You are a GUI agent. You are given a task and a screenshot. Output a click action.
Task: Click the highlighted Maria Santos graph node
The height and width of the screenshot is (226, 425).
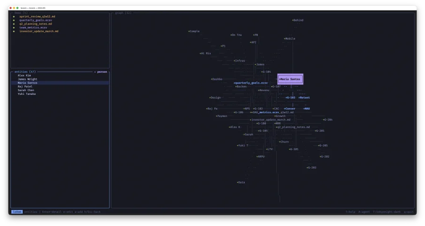290,79
